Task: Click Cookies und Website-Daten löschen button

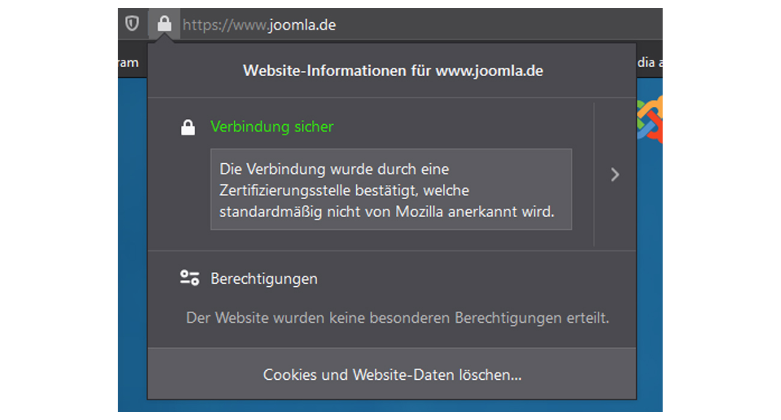Action: [392, 374]
